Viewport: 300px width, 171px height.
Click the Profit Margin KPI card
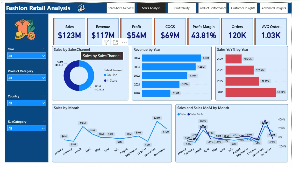click(x=204, y=32)
